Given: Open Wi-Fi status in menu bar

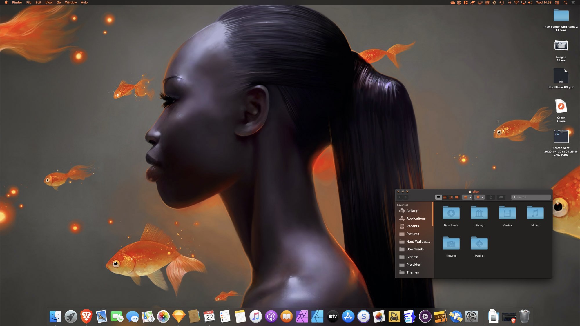Looking at the screenshot, I should [516, 3].
